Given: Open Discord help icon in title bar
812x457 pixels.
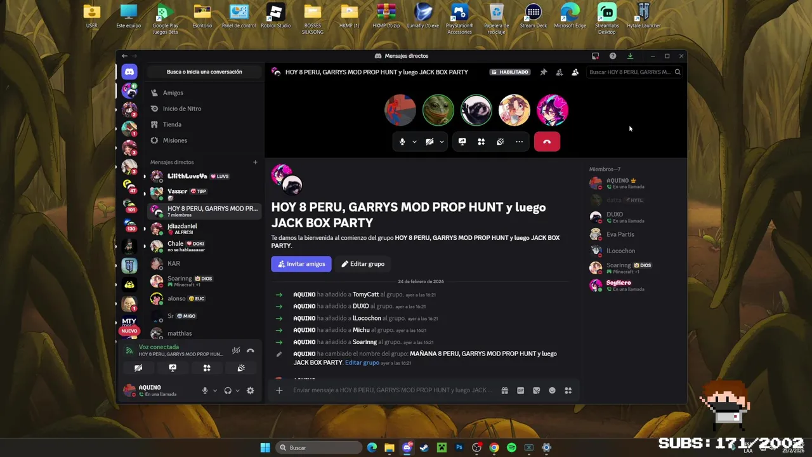Looking at the screenshot, I should [x=613, y=56].
